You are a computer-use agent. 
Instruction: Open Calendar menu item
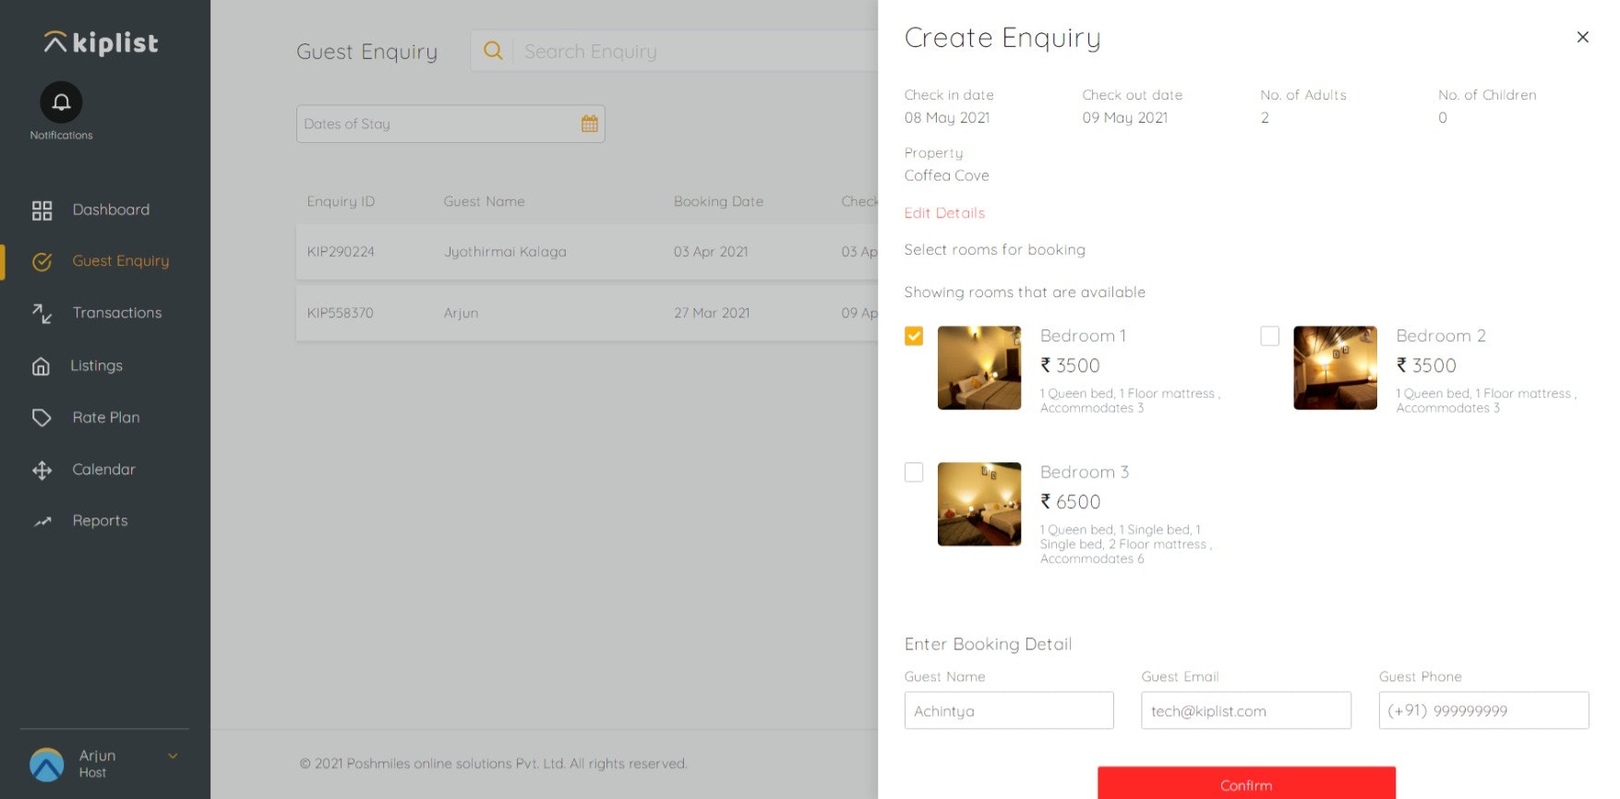pos(103,469)
